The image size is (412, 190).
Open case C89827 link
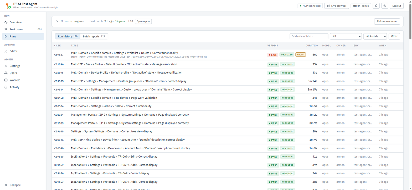59,55
